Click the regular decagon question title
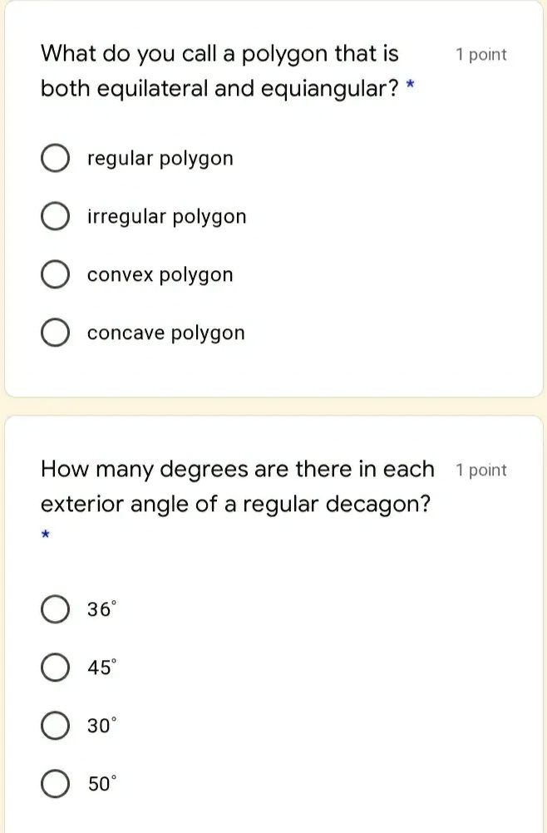 click(x=237, y=486)
